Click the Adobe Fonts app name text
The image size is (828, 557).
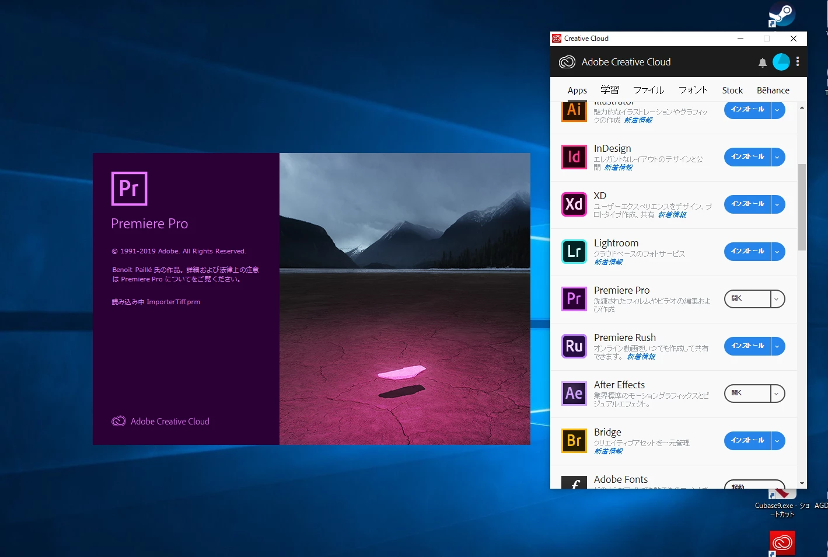tap(621, 479)
